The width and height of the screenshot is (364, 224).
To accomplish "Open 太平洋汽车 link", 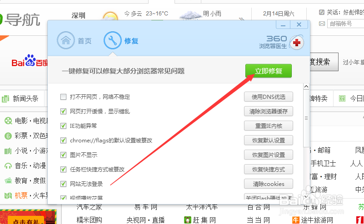I will point(202,207).
